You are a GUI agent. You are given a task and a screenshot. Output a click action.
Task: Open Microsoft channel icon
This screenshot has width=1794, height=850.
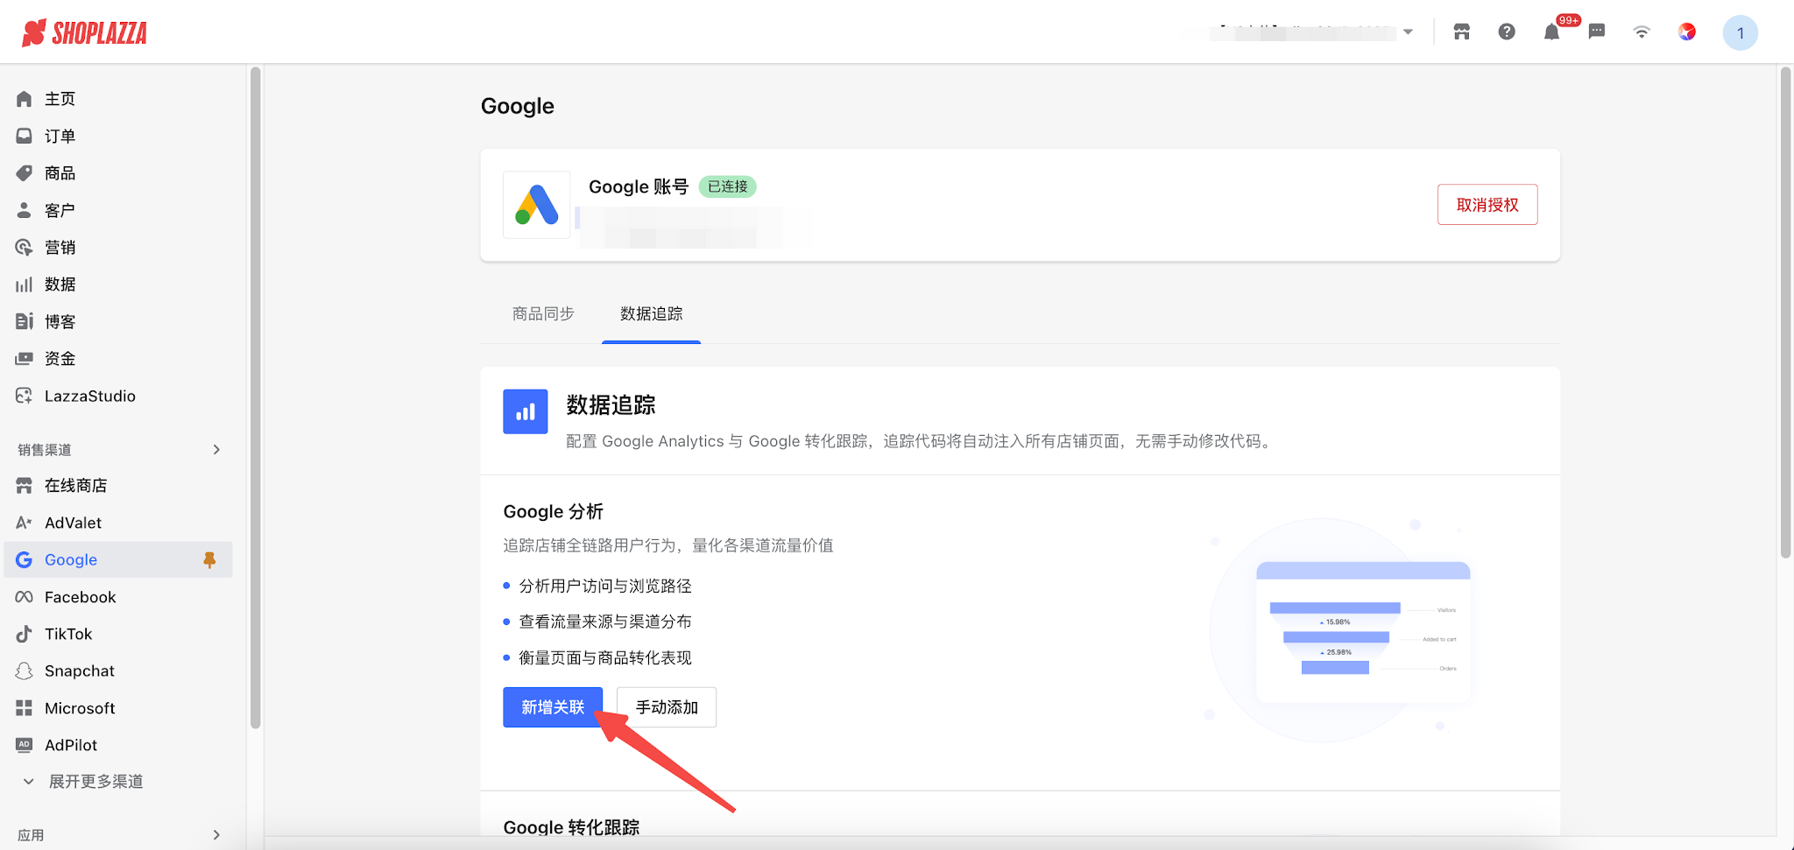click(25, 708)
